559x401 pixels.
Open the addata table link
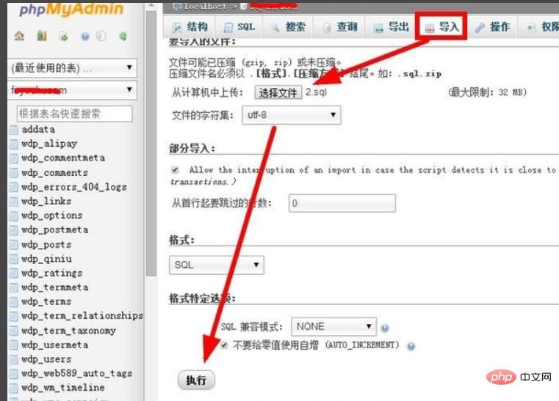pos(38,130)
